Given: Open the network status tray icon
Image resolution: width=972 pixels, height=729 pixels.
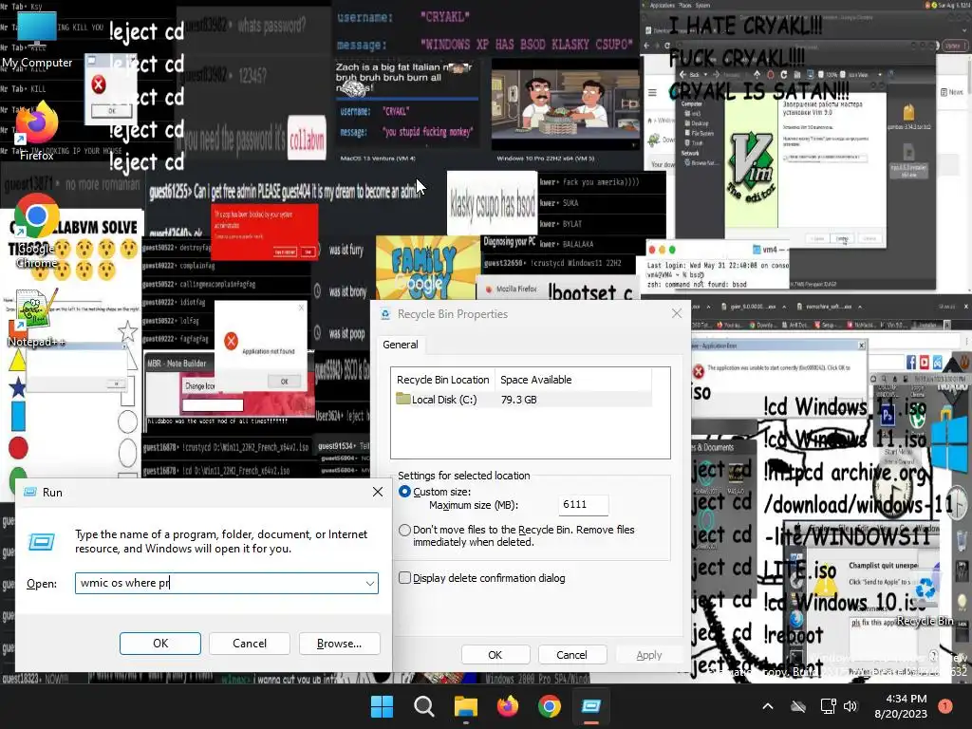Looking at the screenshot, I should (828, 706).
